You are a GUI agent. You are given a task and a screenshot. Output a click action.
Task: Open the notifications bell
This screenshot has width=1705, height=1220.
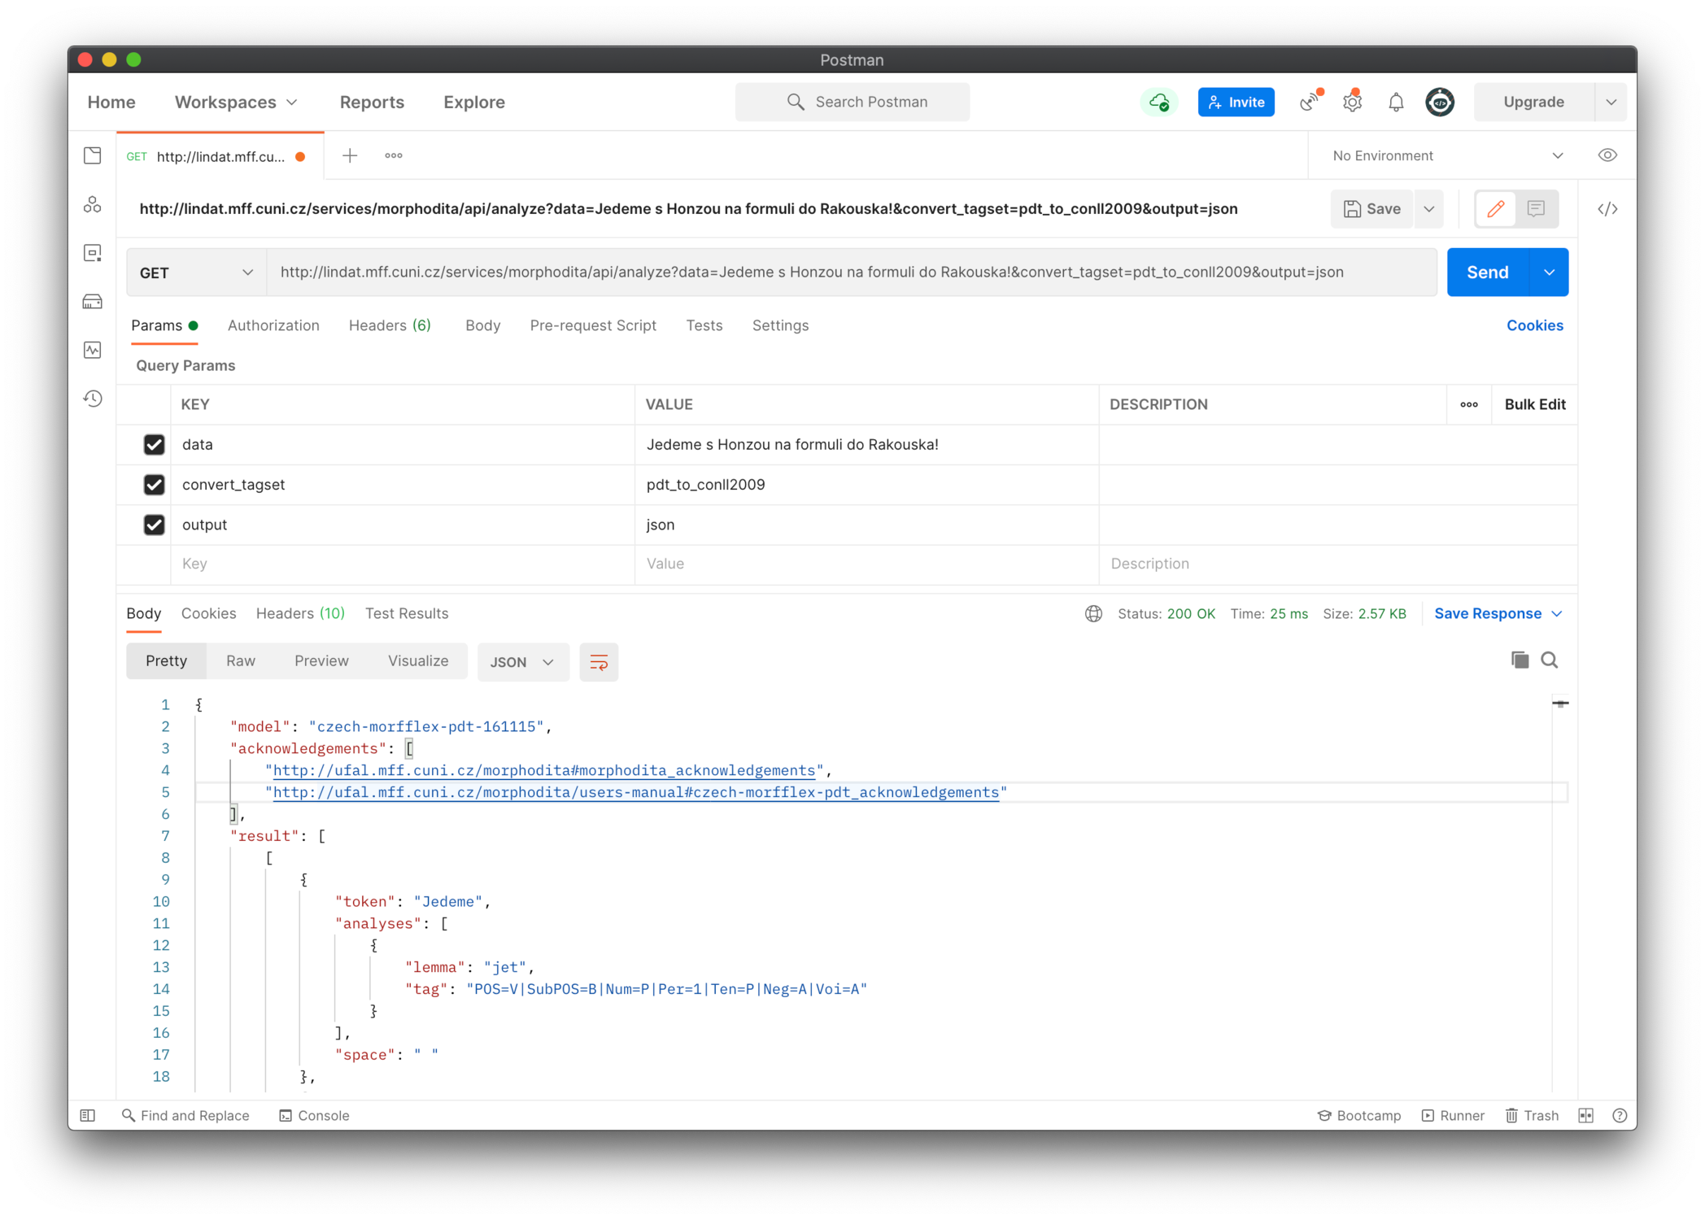(1396, 102)
